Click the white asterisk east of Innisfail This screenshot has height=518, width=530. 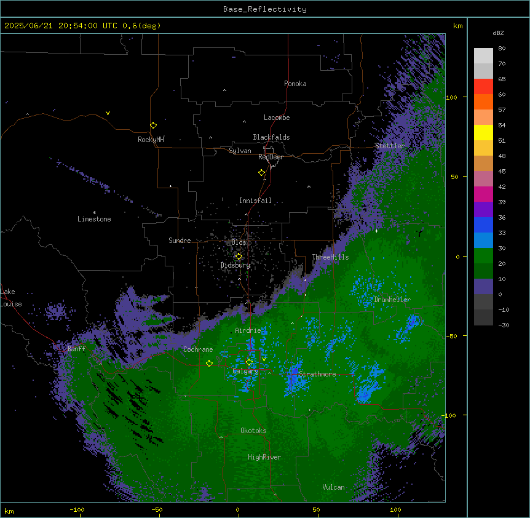[309, 186]
